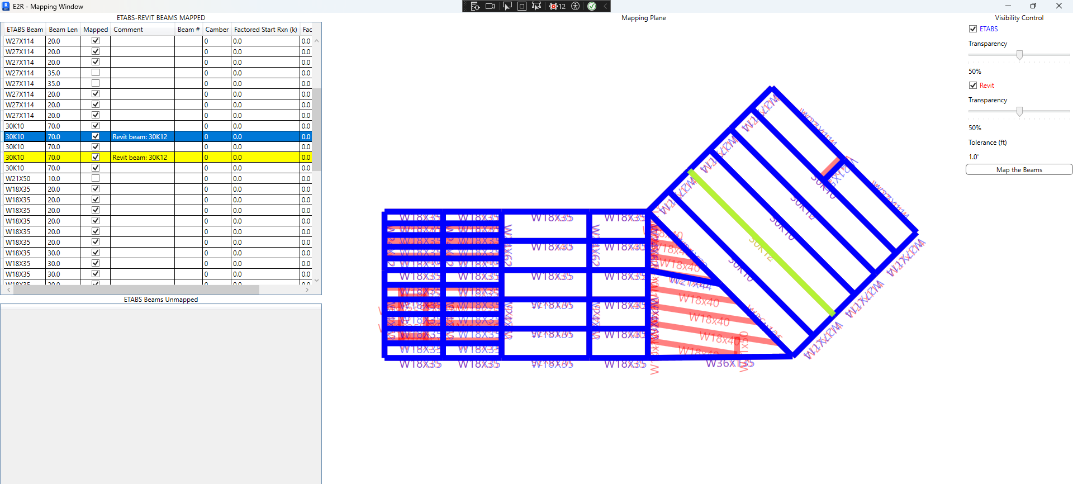Click the Mapping Plane title label

coord(643,18)
